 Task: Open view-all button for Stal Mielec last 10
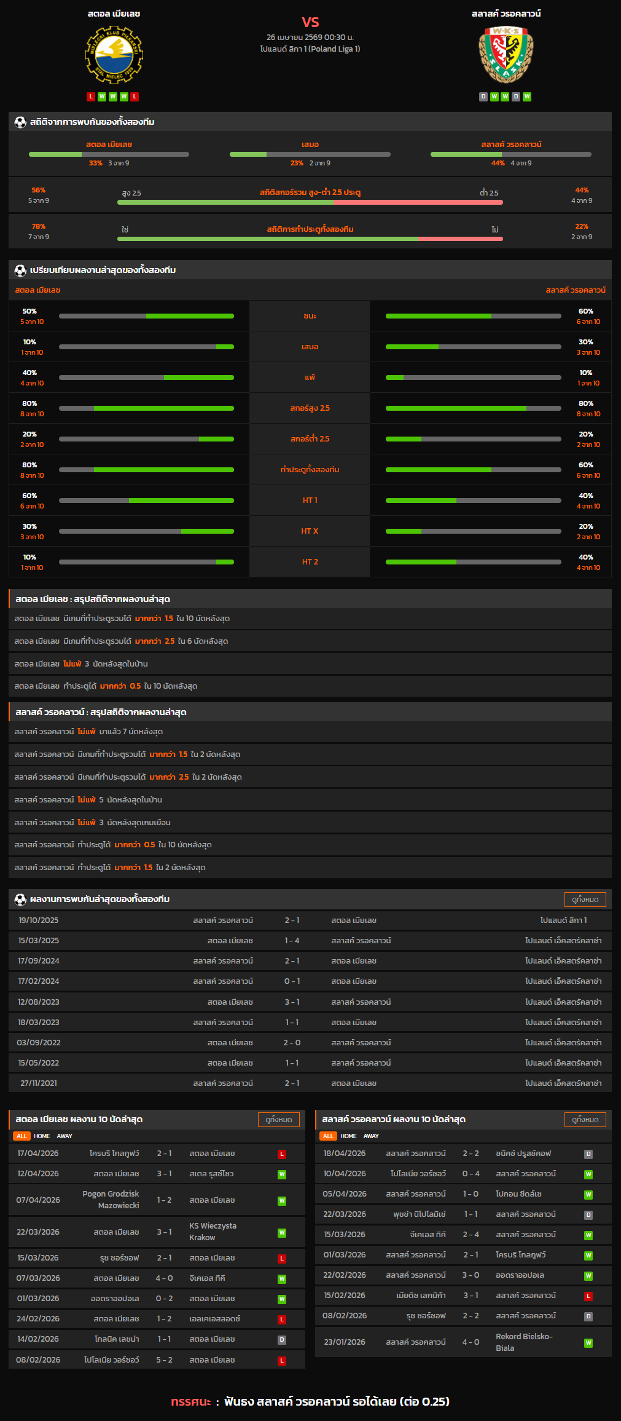click(278, 1120)
